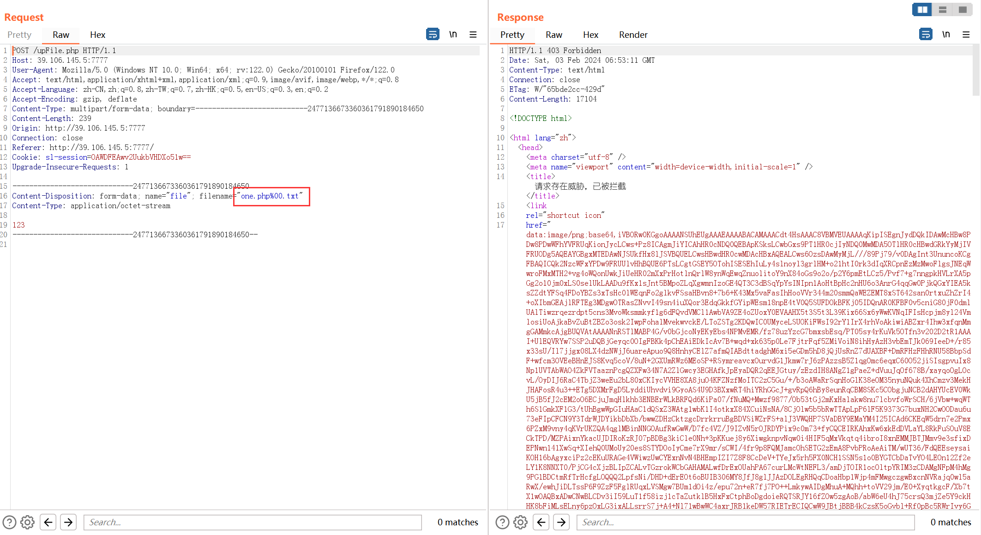Click the application/octet-stream Content-Type line
This screenshot has height=535, width=981.
coord(91,205)
